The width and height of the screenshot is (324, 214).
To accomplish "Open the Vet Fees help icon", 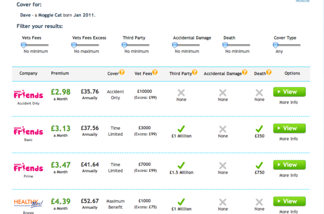I will (155, 72).
